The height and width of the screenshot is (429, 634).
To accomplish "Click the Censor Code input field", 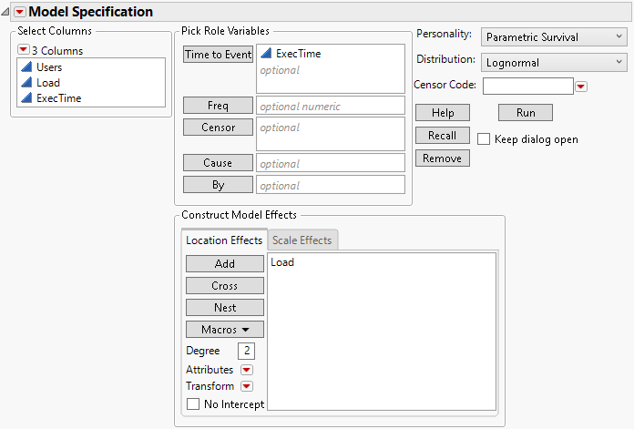I will (x=527, y=87).
